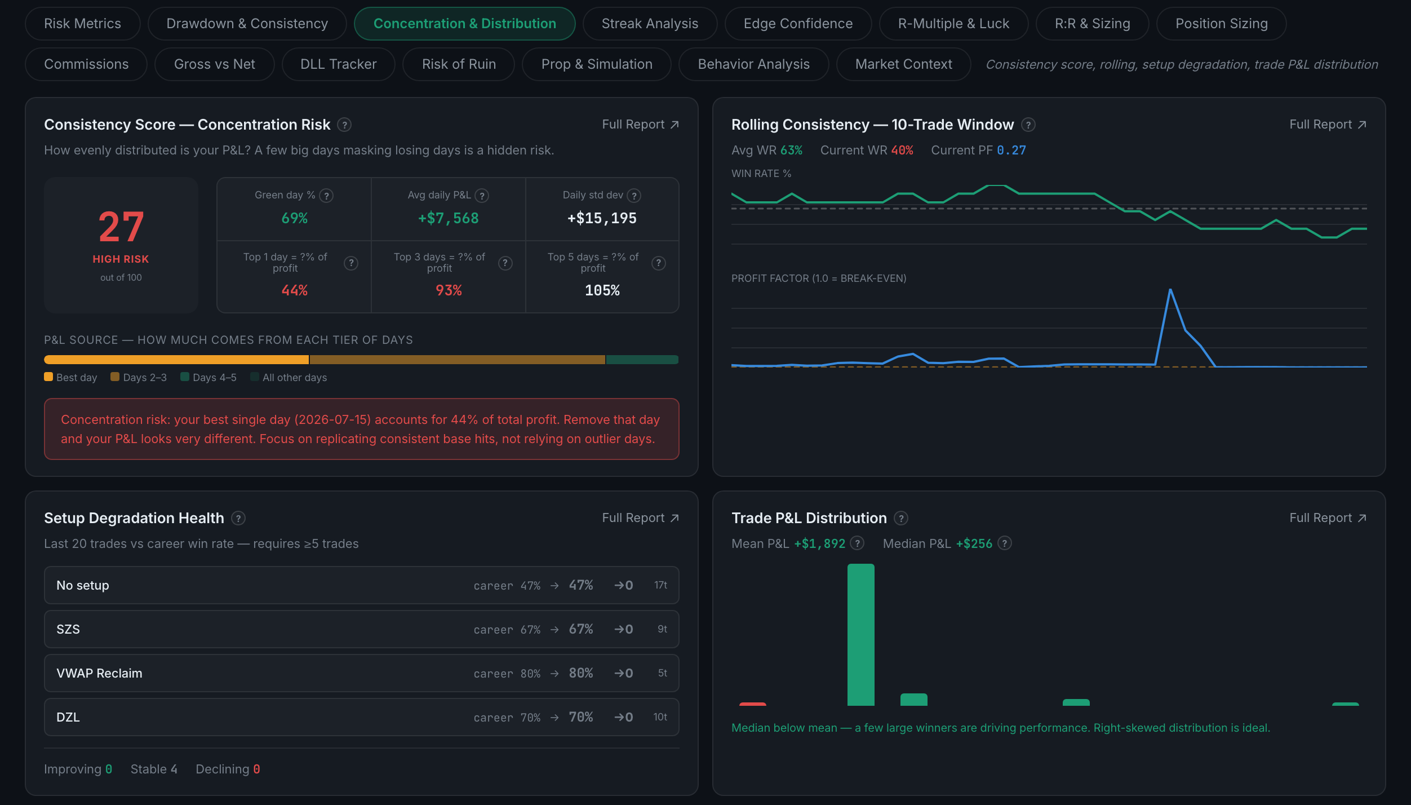Click the Median P&L help icon
The width and height of the screenshot is (1411, 805).
(1005, 543)
